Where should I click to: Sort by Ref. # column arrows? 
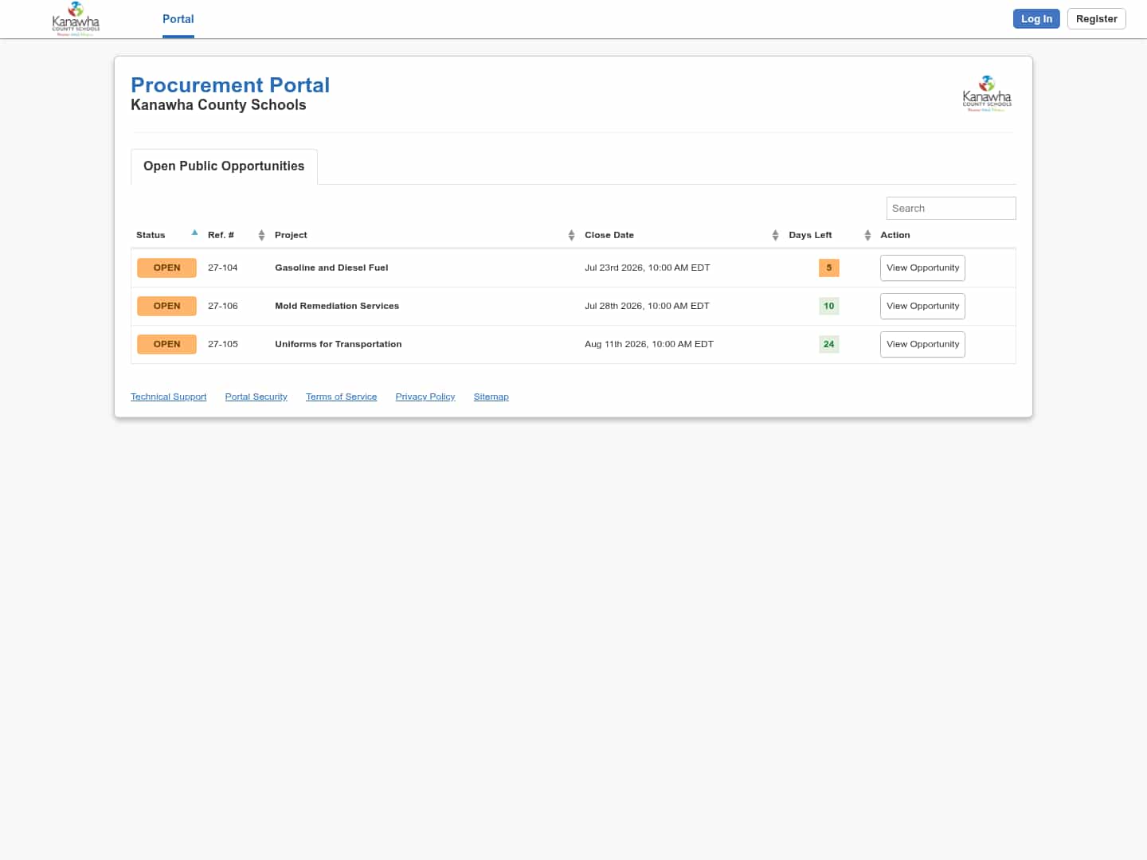pos(261,235)
